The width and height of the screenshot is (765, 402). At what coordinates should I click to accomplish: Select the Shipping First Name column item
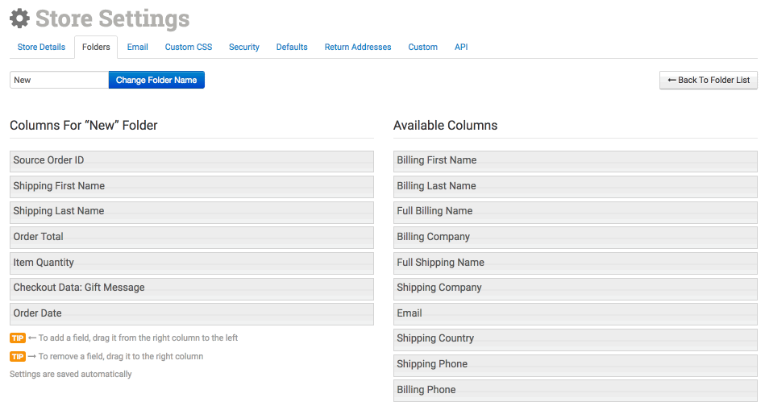(192, 186)
